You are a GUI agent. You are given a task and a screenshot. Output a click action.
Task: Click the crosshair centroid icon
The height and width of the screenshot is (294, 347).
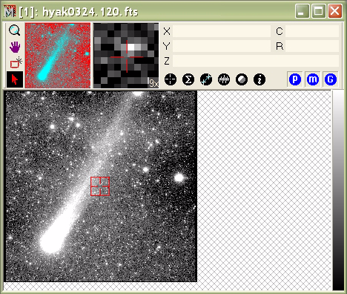(x=171, y=79)
